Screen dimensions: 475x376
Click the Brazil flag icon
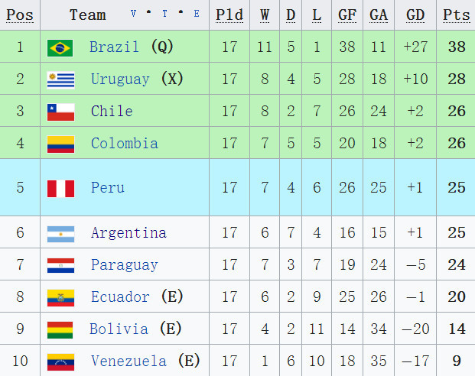[60, 48]
